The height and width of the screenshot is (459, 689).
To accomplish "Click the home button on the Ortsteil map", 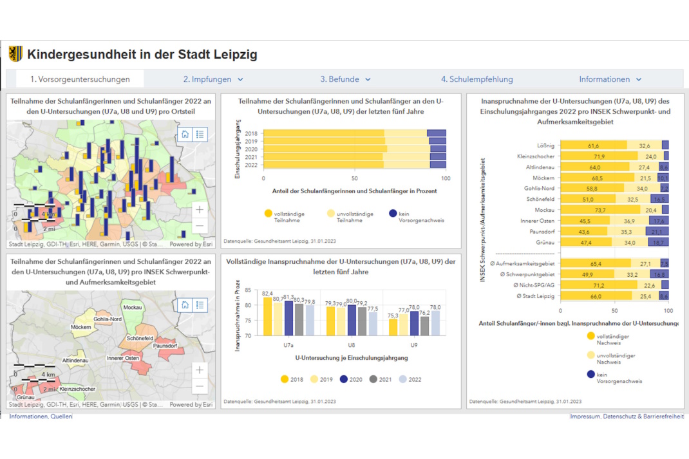I will [x=185, y=134].
